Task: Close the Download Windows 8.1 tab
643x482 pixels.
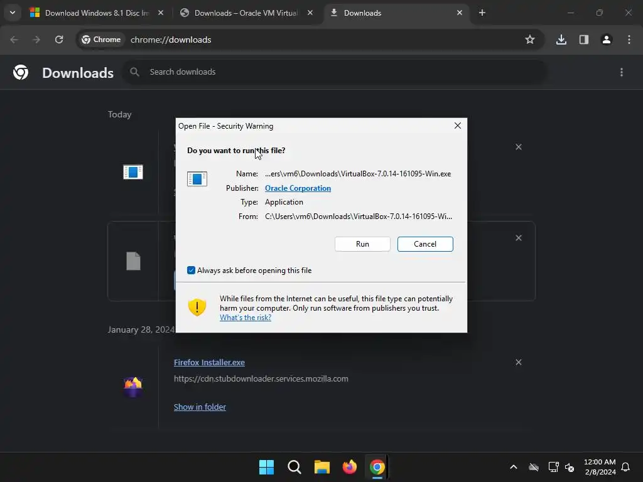Action: pyautogui.click(x=161, y=13)
